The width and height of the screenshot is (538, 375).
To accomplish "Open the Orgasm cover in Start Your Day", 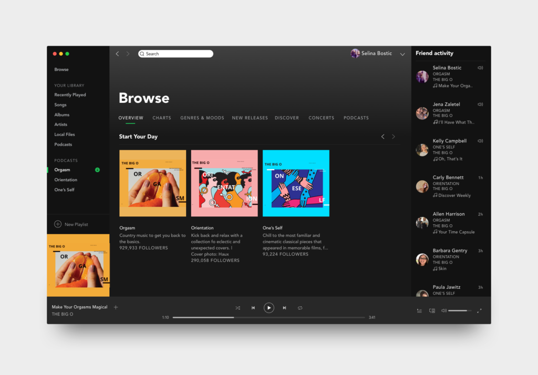I will (x=153, y=183).
